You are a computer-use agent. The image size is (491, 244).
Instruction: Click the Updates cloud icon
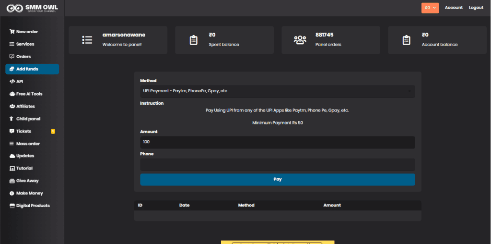point(12,156)
